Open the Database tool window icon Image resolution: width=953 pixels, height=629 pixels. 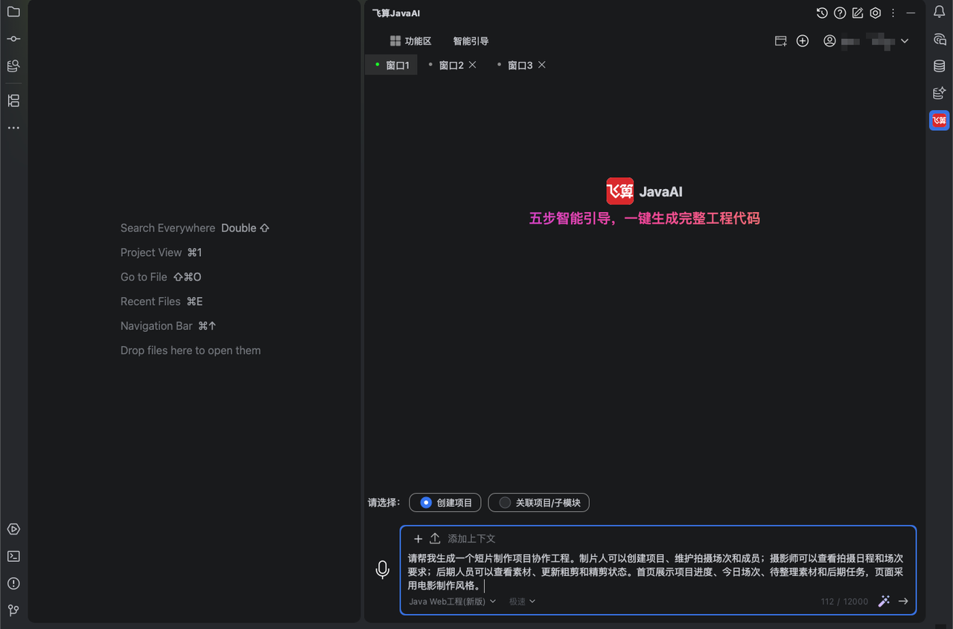coord(940,66)
